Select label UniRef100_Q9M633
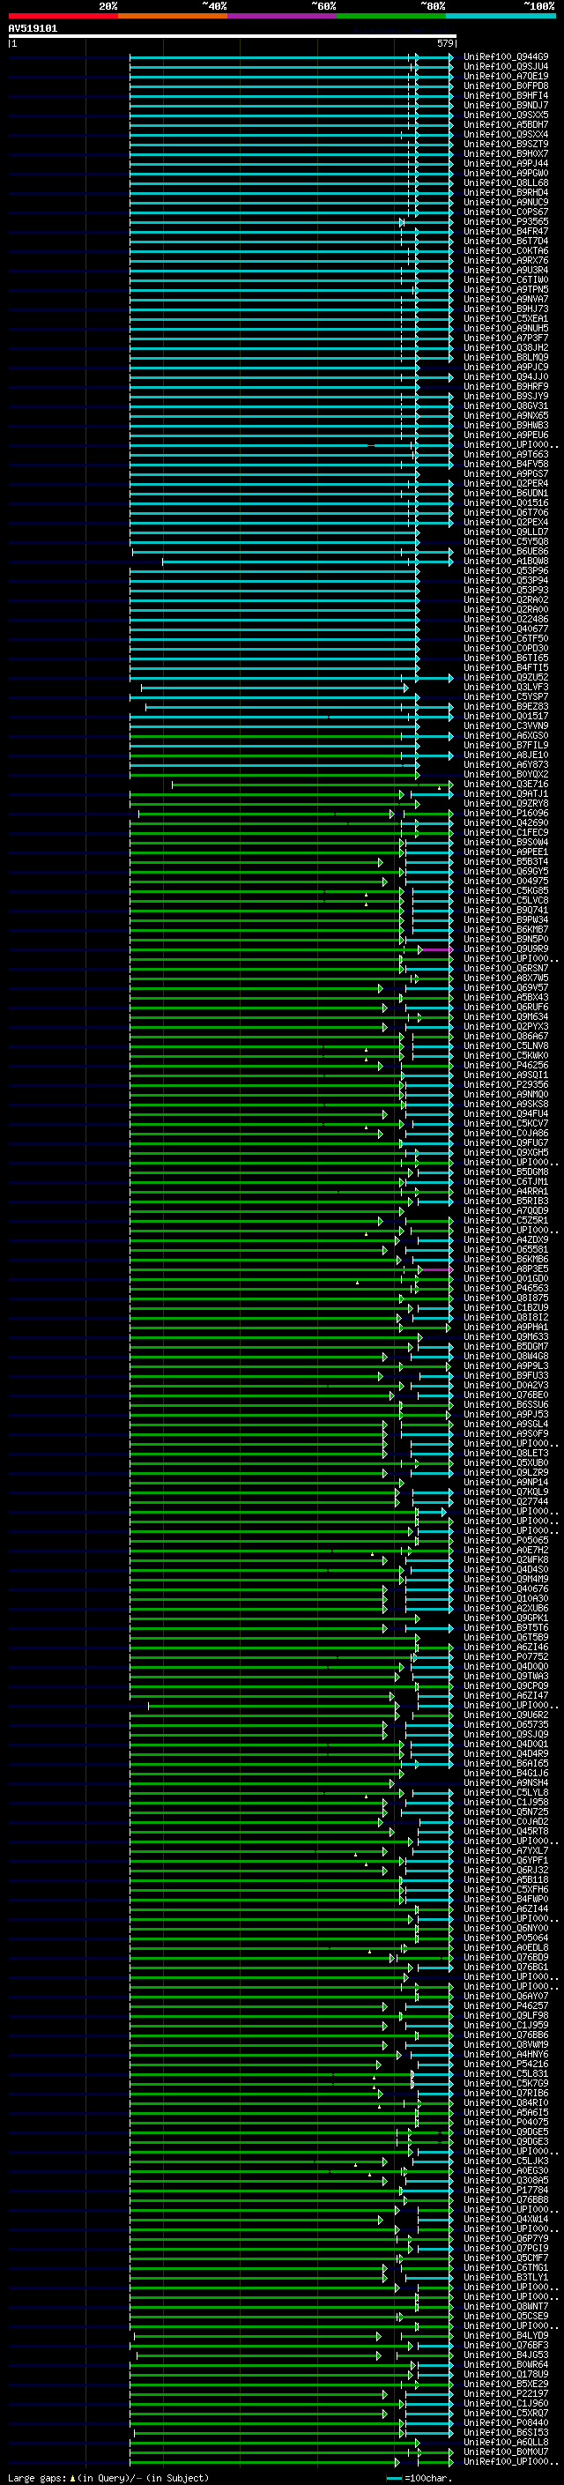The height and width of the screenshot is (2485, 564). pyautogui.click(x=506, y=1337)
